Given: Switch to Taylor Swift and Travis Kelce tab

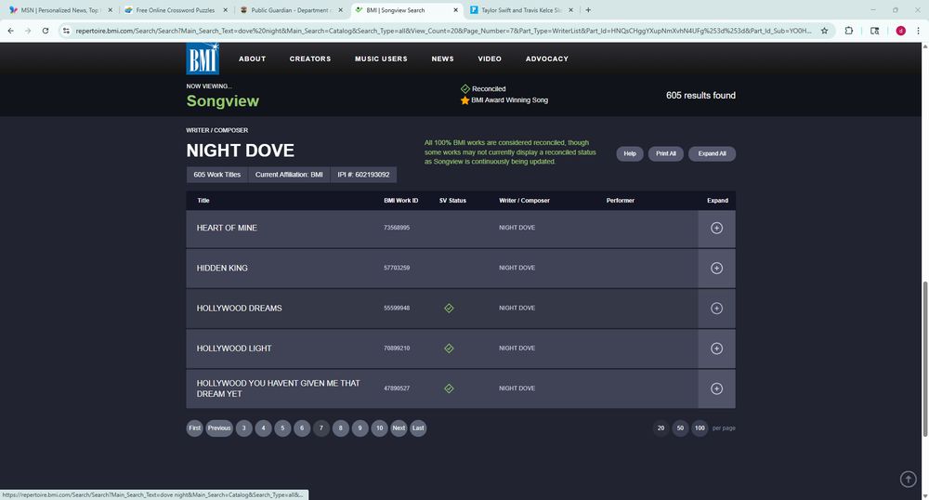Looking at the screenshot, I should pyautogui.click(x=521, y=10).
